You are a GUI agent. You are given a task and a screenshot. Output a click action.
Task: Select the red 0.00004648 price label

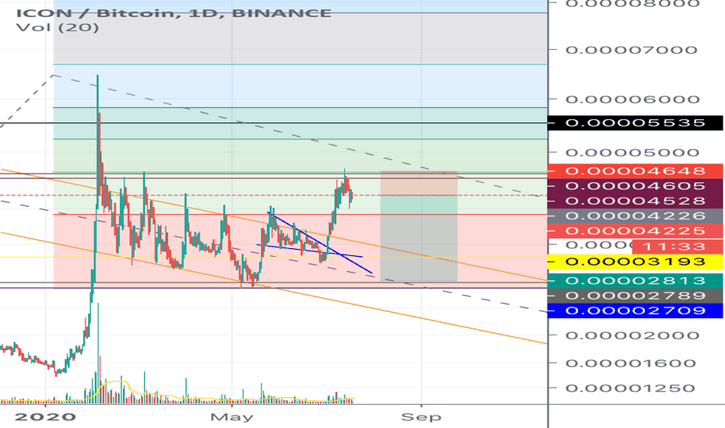(x=635, y=171)
